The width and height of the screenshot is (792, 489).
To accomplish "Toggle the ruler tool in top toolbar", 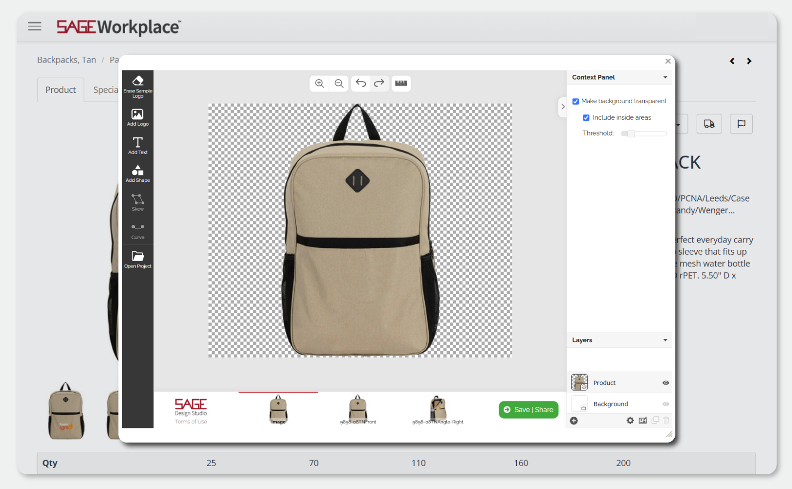I will (401, 83).
